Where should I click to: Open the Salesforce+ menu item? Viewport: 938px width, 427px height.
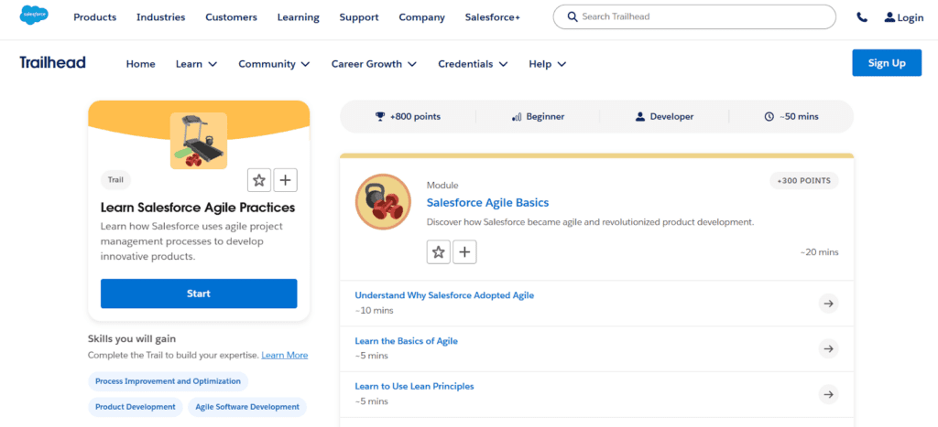(493, 17)
